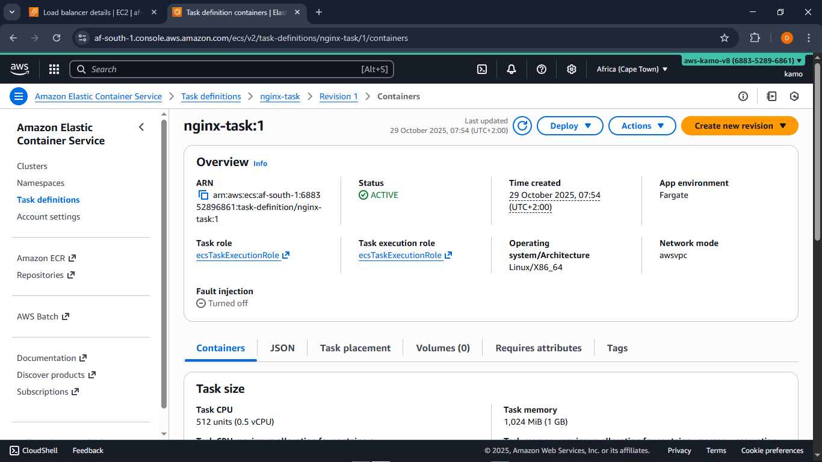Image resolution: width=822 pixels, height=462 pixels.
Task: Switch to the JSON tab
Action: (282, 348)
